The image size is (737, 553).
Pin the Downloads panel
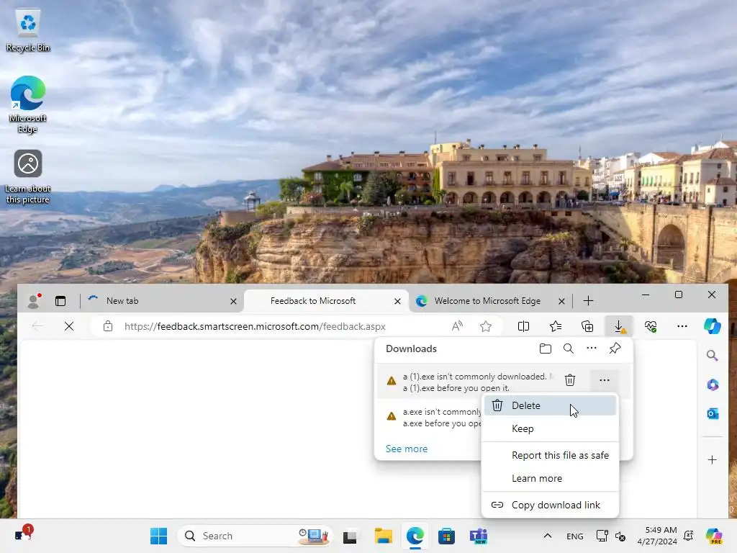click(615, 349)
